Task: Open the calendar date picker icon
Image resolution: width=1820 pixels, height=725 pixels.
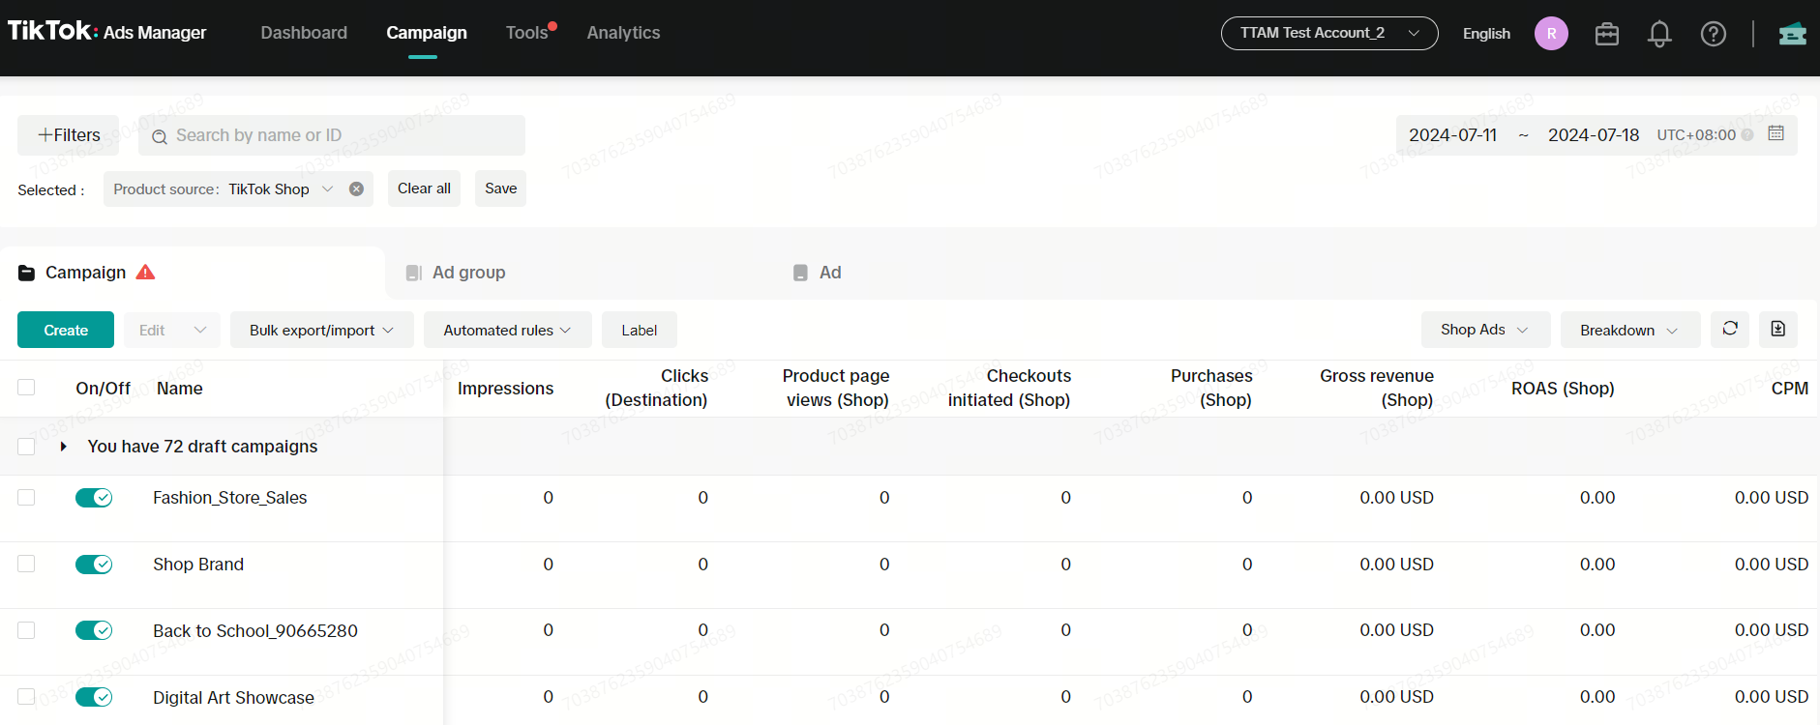Action: [1775, 133]
